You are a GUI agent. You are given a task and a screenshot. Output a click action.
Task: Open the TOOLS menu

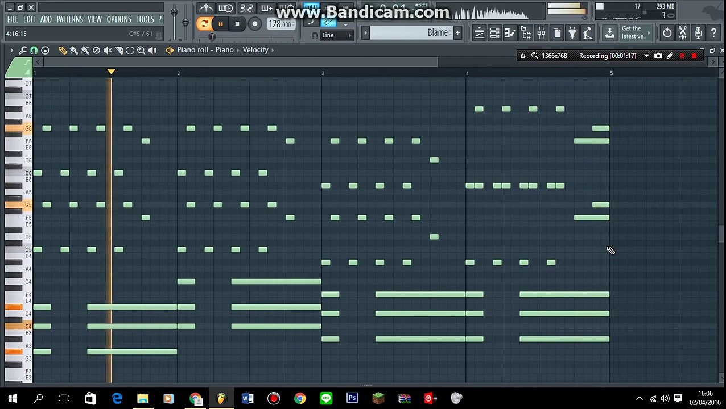click(145, 19)
